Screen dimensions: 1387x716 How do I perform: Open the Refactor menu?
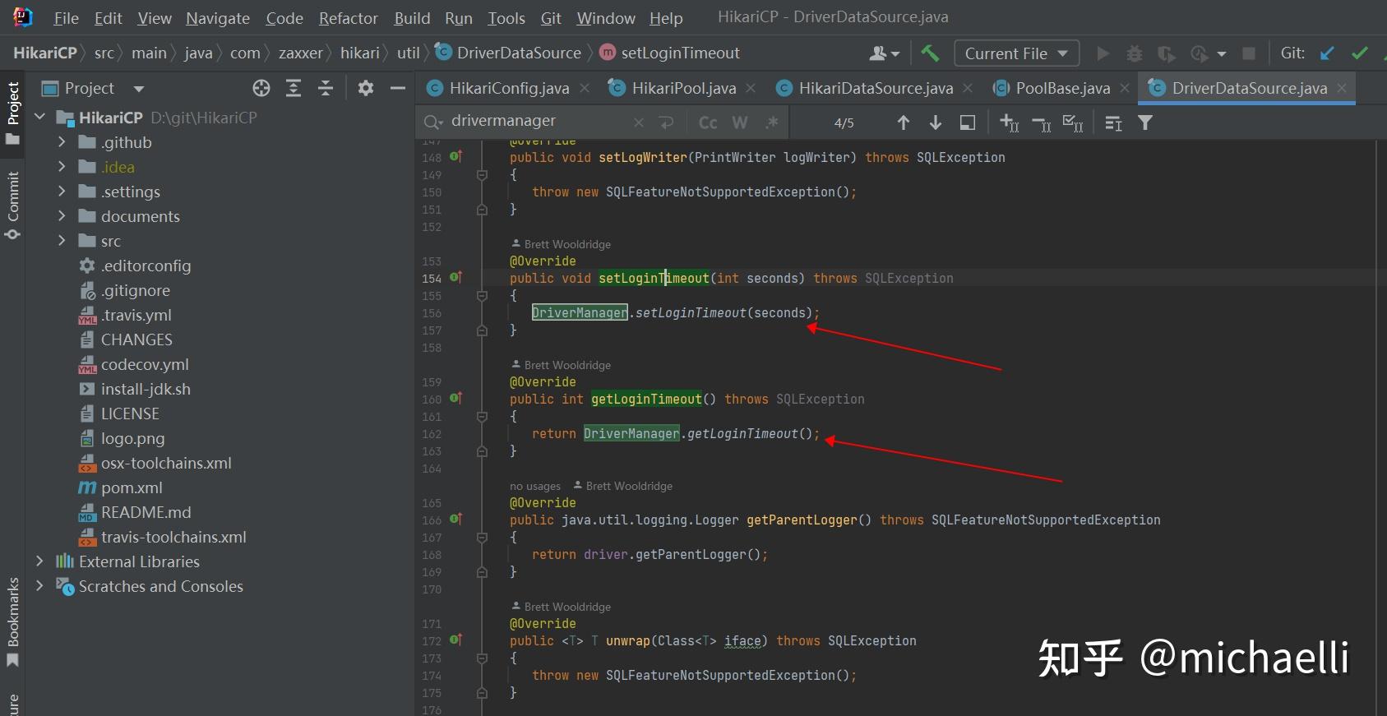coord(348,18)
